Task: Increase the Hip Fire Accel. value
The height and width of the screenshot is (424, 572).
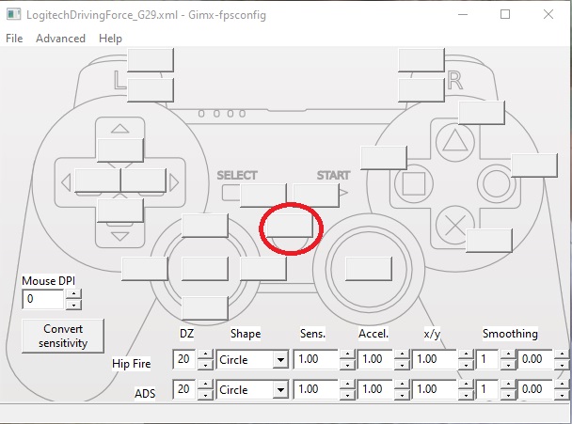Action: tap(402, 354)
